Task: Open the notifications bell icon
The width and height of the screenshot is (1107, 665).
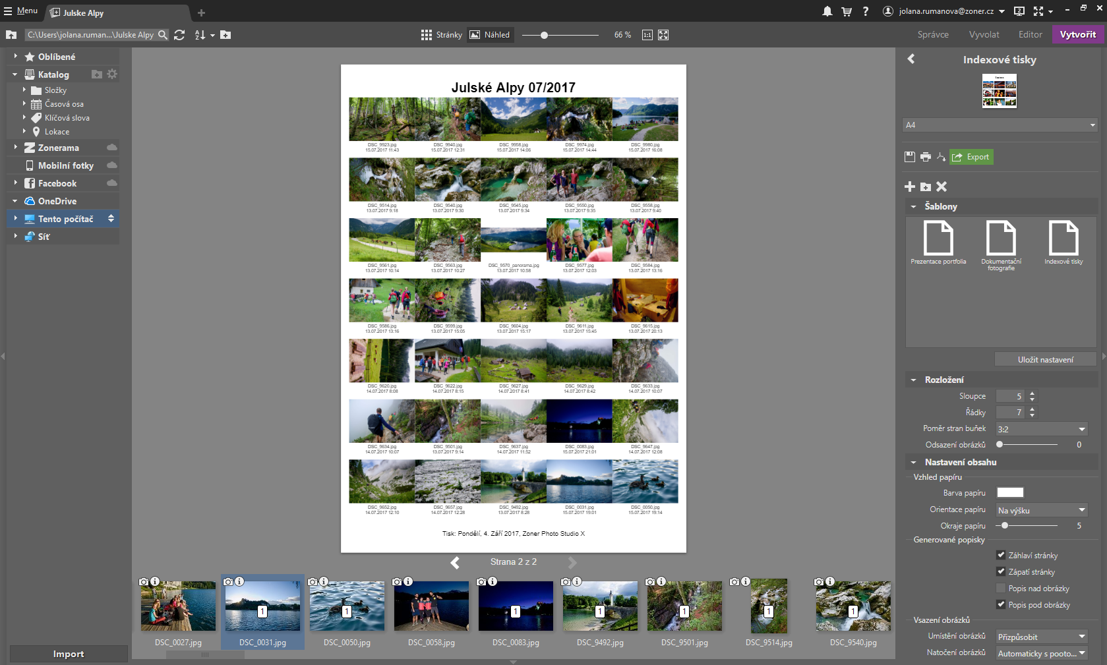Action: [827, 11]
